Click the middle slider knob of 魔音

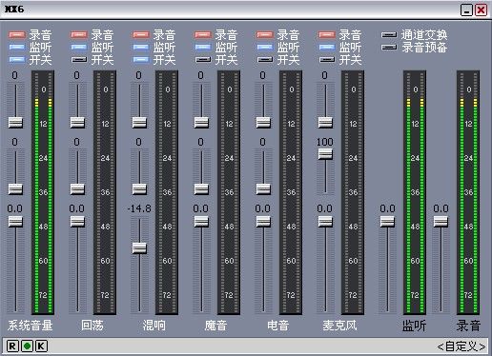[x=201, y=189]
